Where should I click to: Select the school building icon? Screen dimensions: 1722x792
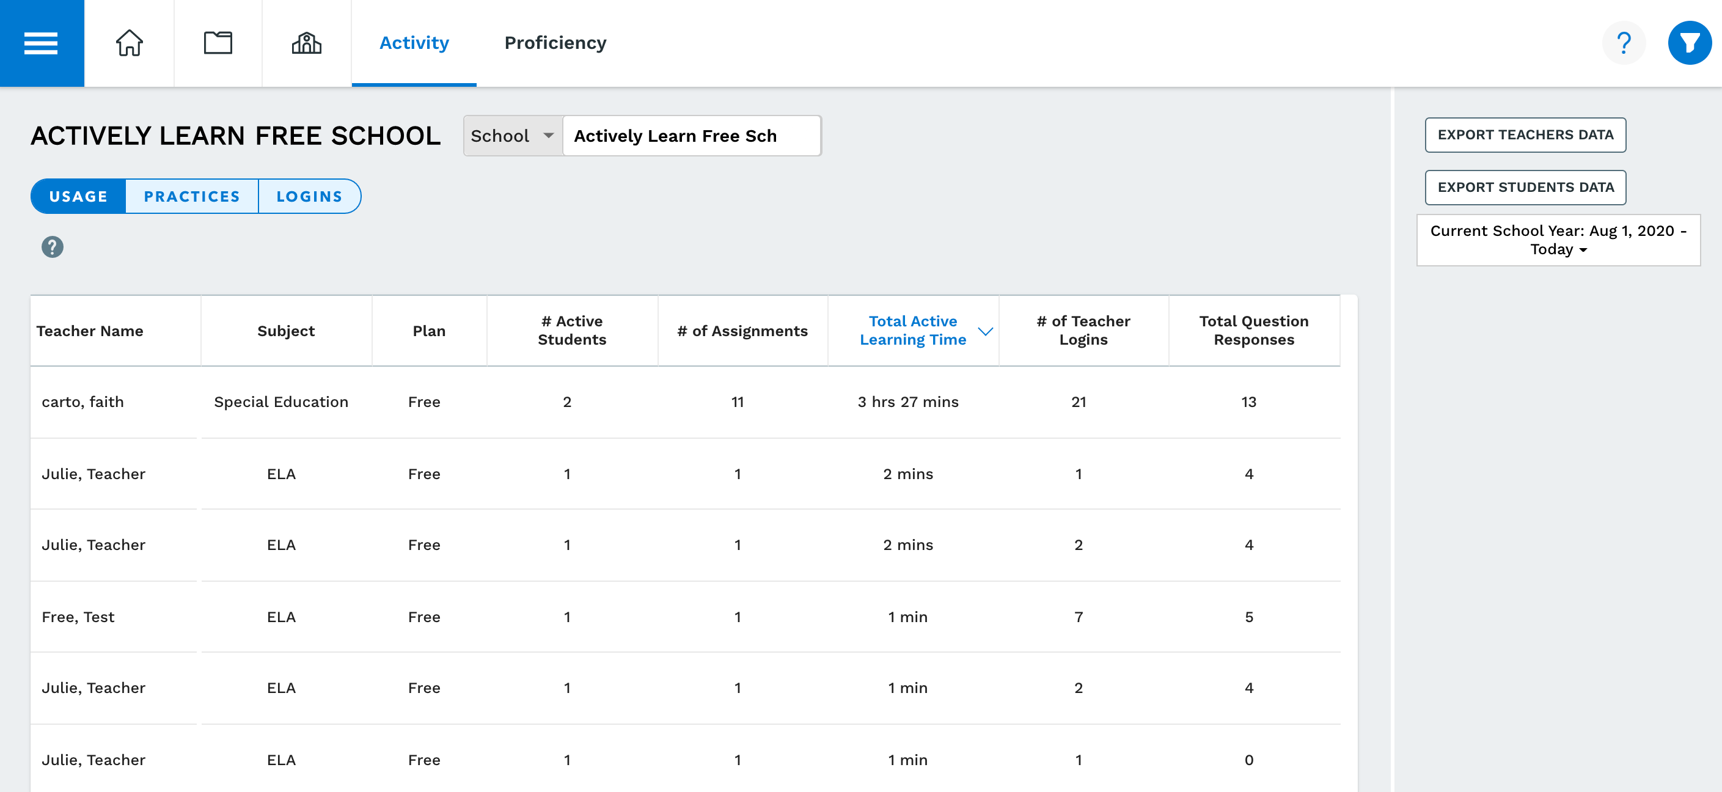(x=307, y=43)
